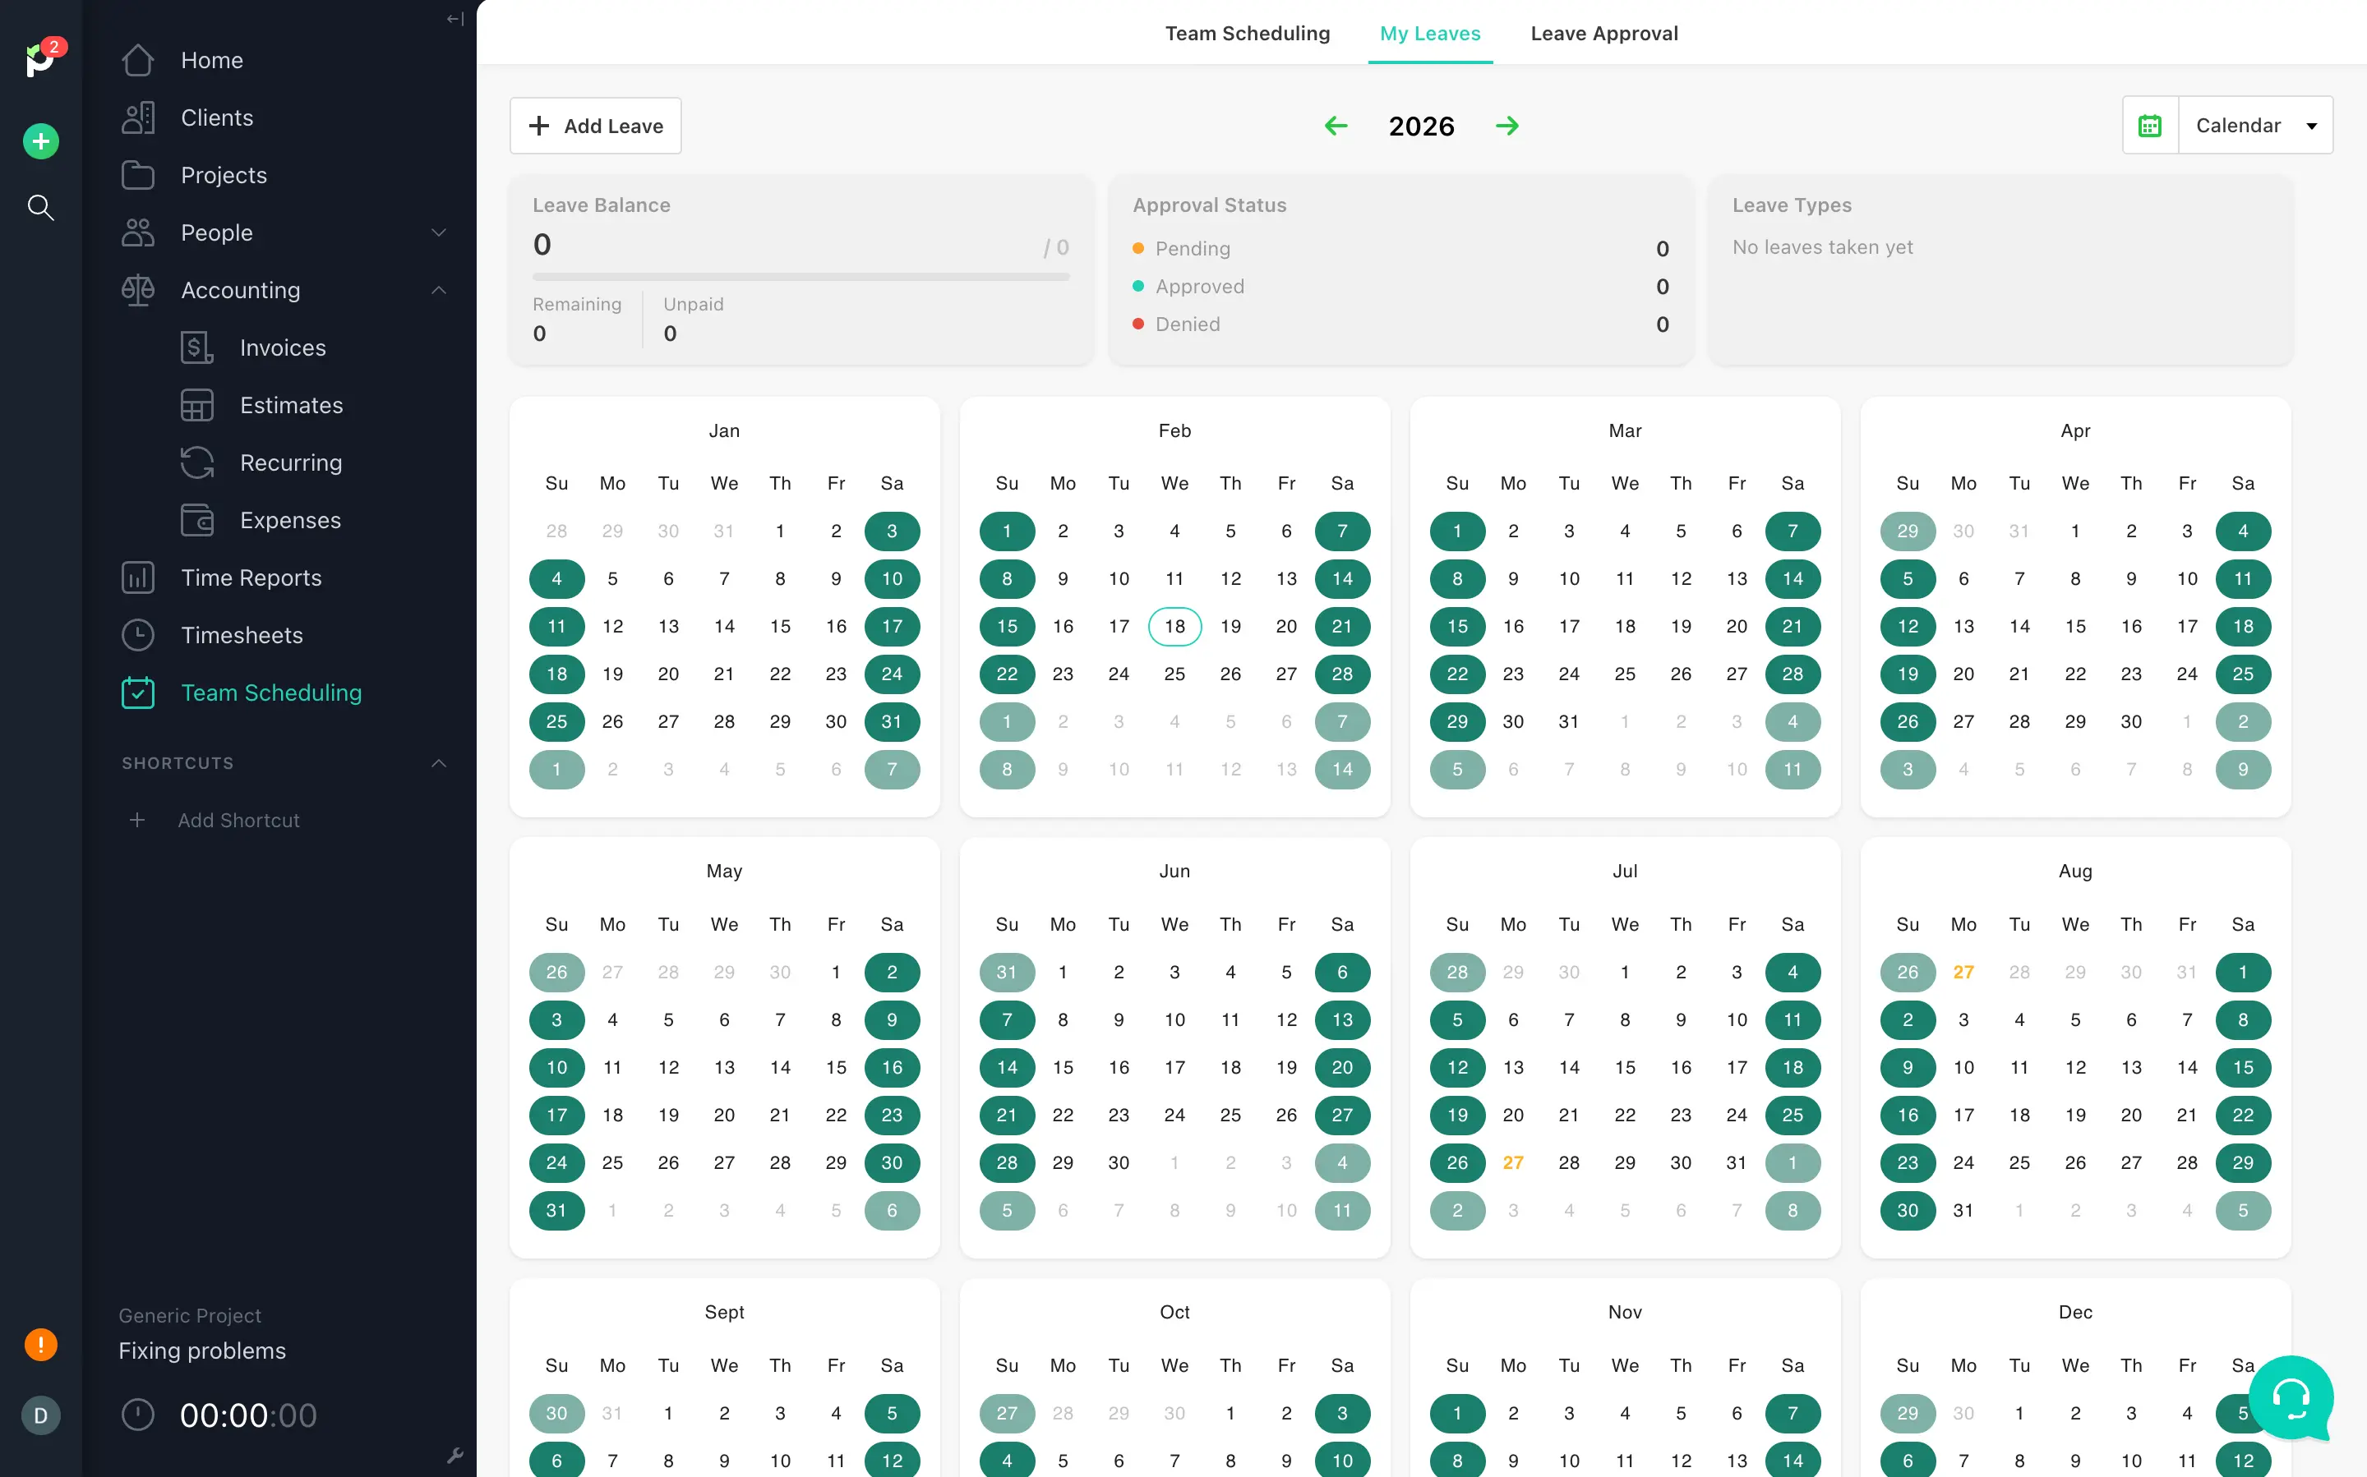Click the Projects folder icon

click(138, 176)
